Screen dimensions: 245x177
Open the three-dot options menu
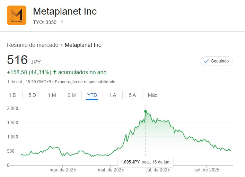[62, 22]
